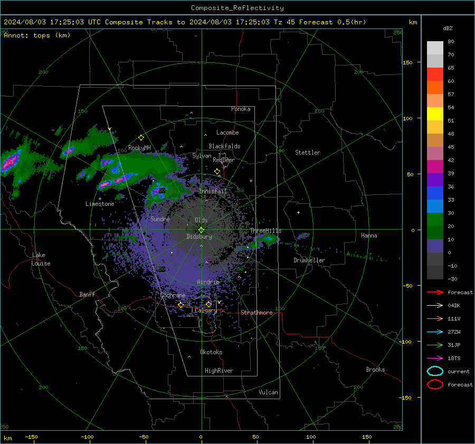The width and height of the screenshot is (475, 444).
Task: Click the dBZ legend heading
Action: click(448, 29)
